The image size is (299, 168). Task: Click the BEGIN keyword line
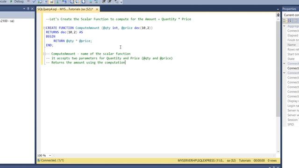pyautogui.click(x=50, y=36)
